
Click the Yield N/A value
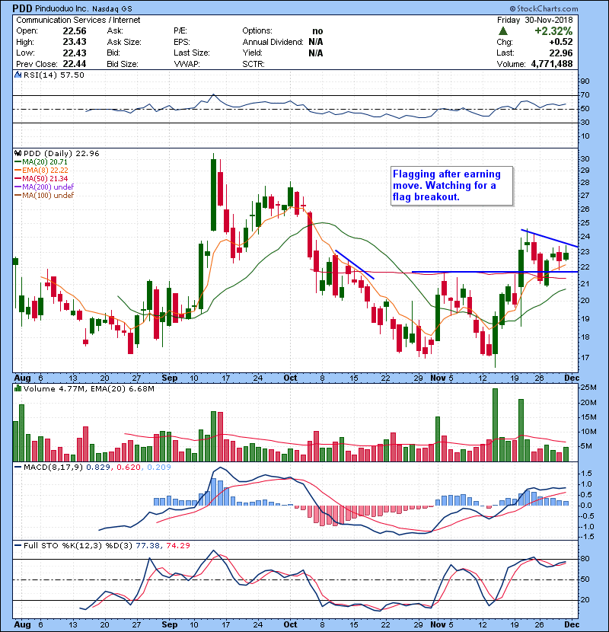pyautogui.click(x=316, y=53)
